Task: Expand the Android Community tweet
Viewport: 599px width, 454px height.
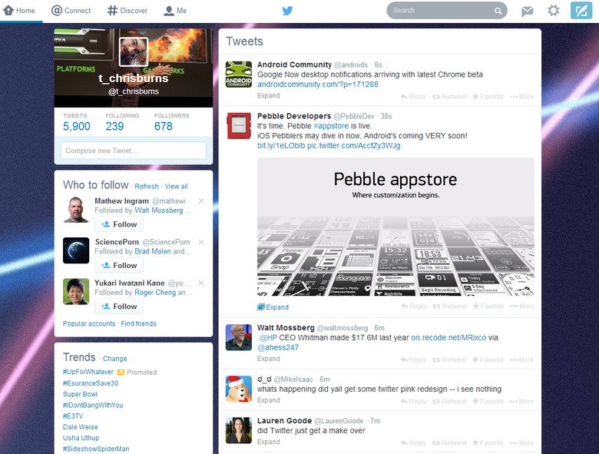Action: click(269, 95)
